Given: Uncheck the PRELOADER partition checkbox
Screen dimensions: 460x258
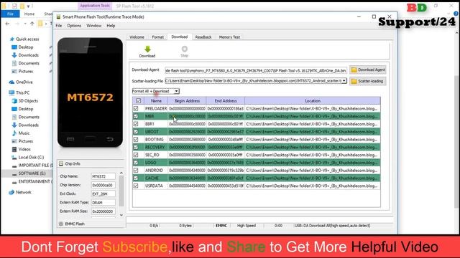Looking at the screenshot, I should tap(136, 108).
